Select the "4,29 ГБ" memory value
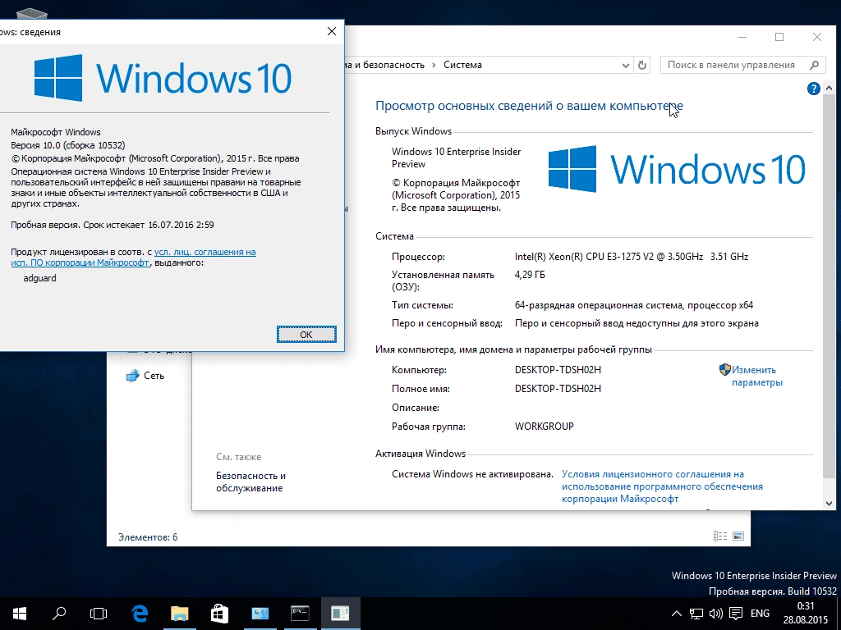 530,275
